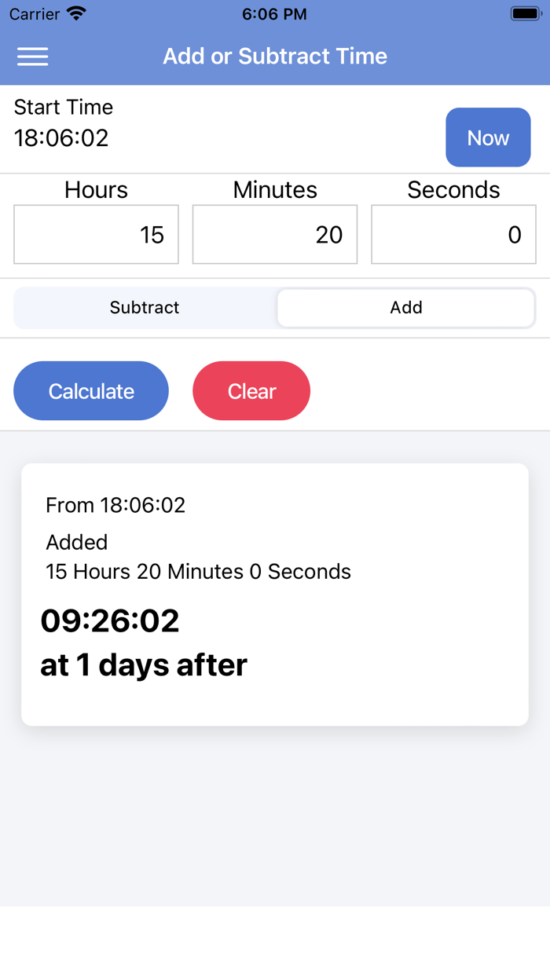Switch the operation toggle to Subtract
550x977 pixels.
[144, 307]
